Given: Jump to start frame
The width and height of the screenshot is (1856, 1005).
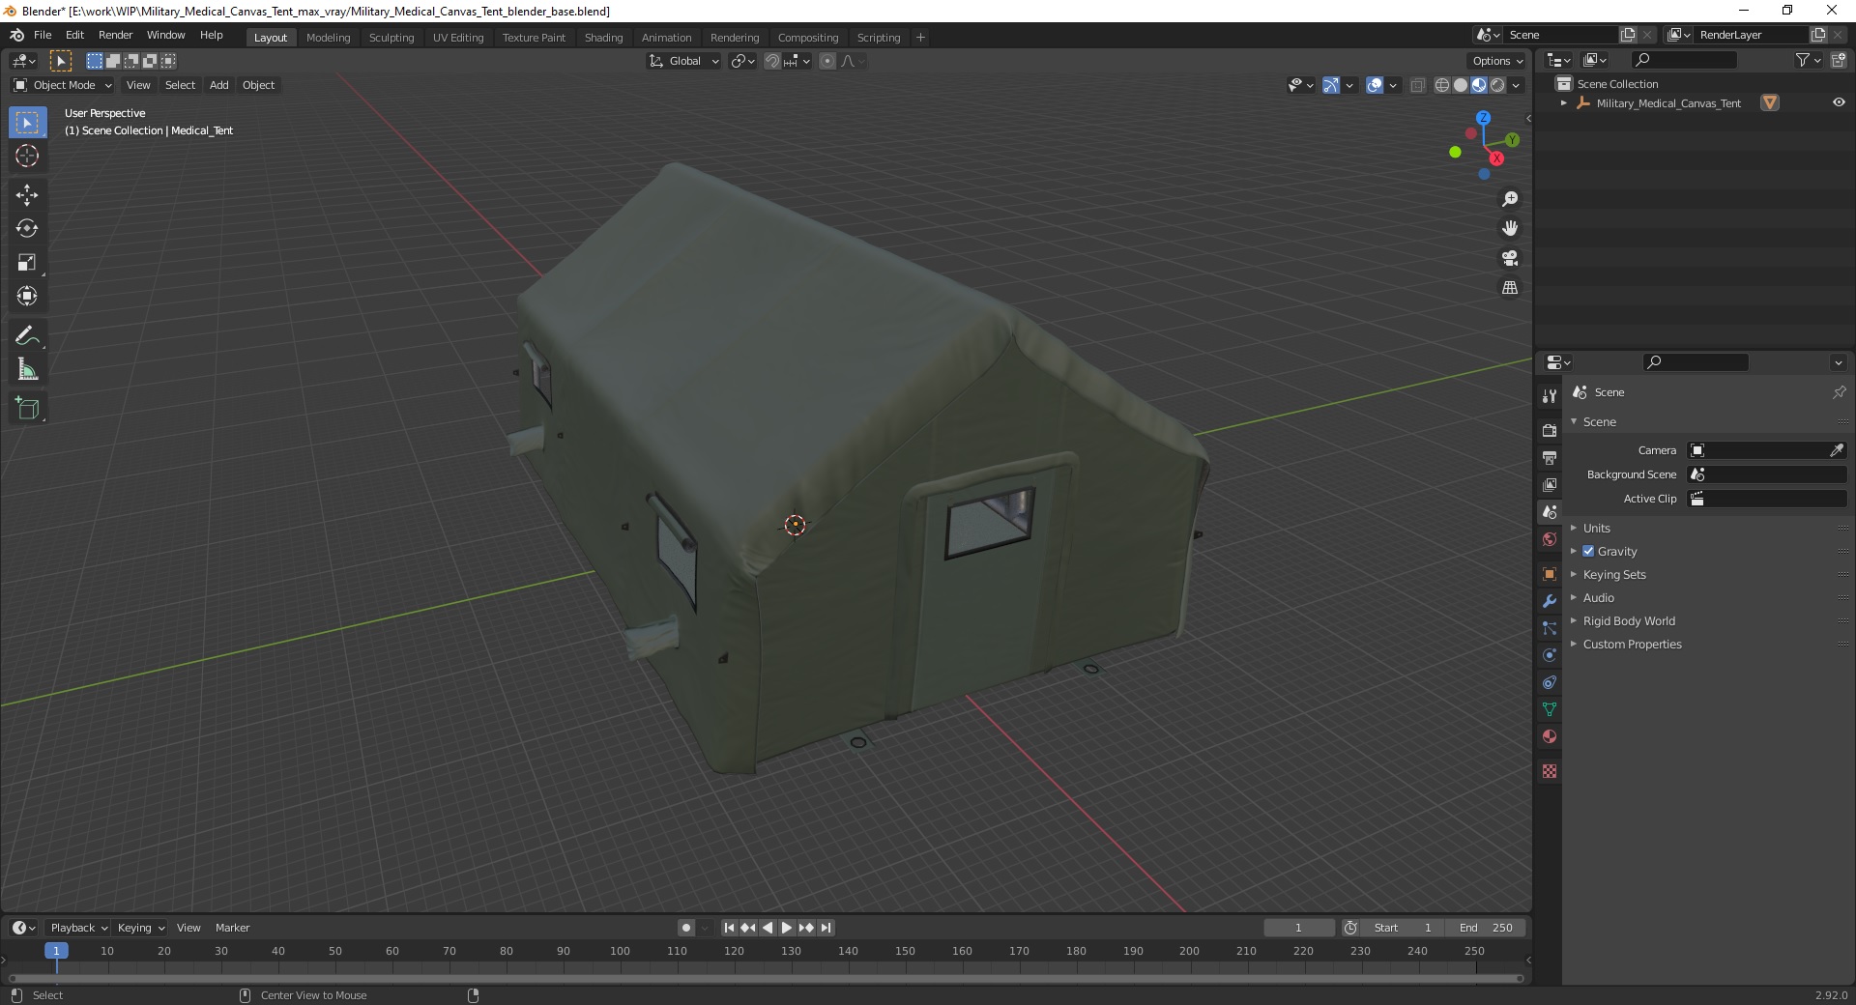Looking at the screenshot, I should [729, 928].
